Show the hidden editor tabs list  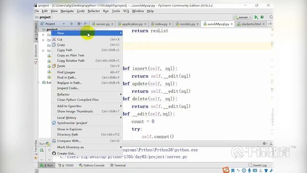tap(270, 24)
